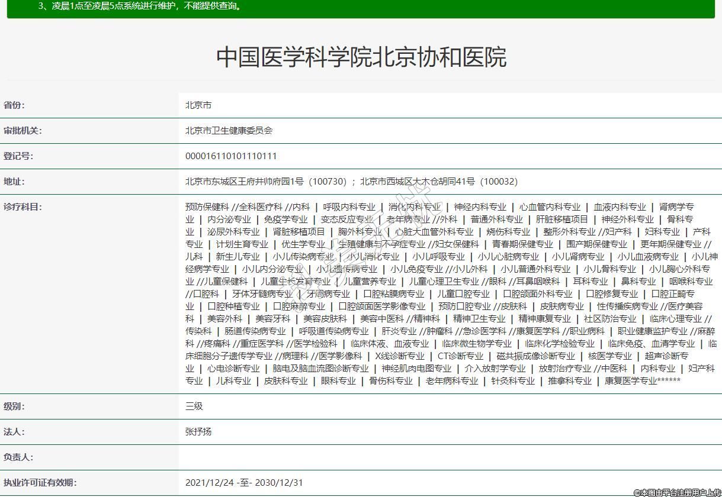Click the empty 负责人 value cell

pyautogui.click(x=450, y=457)
